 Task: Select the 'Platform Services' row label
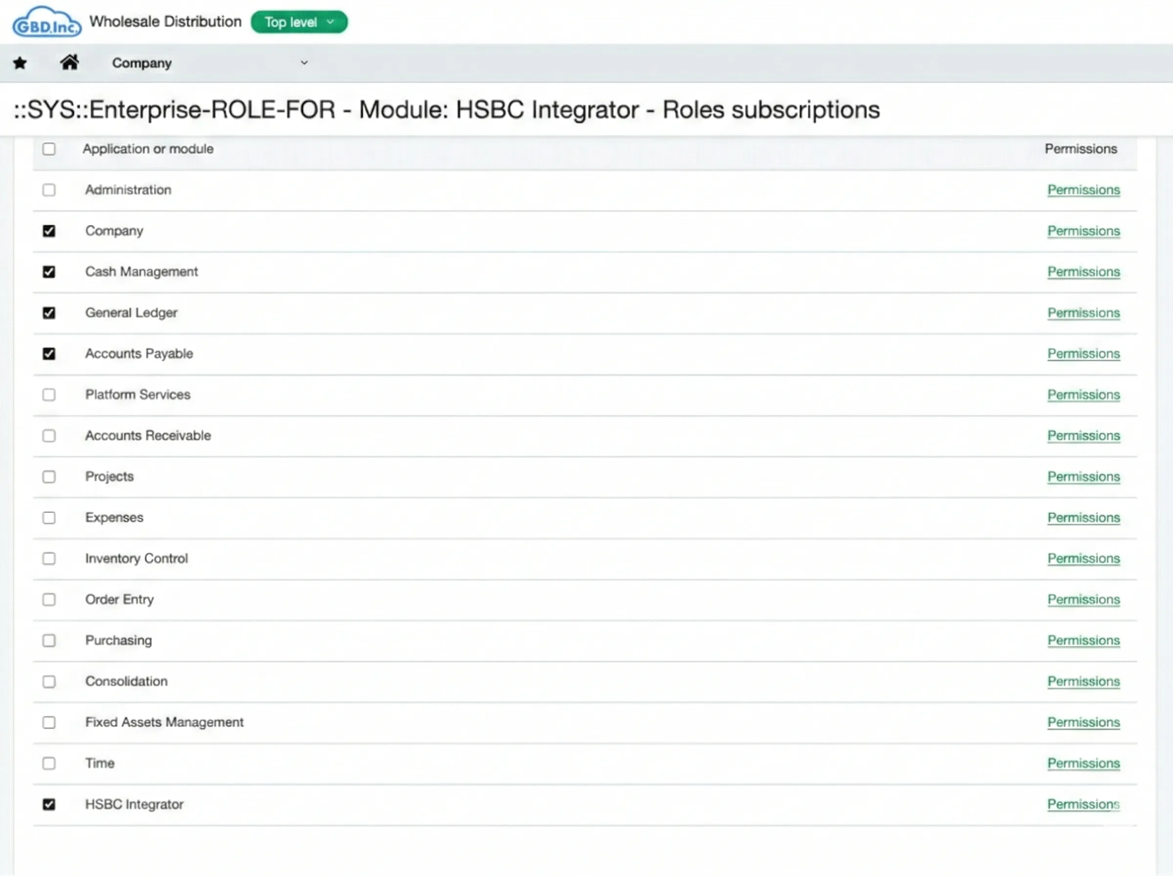click(138, 394)
